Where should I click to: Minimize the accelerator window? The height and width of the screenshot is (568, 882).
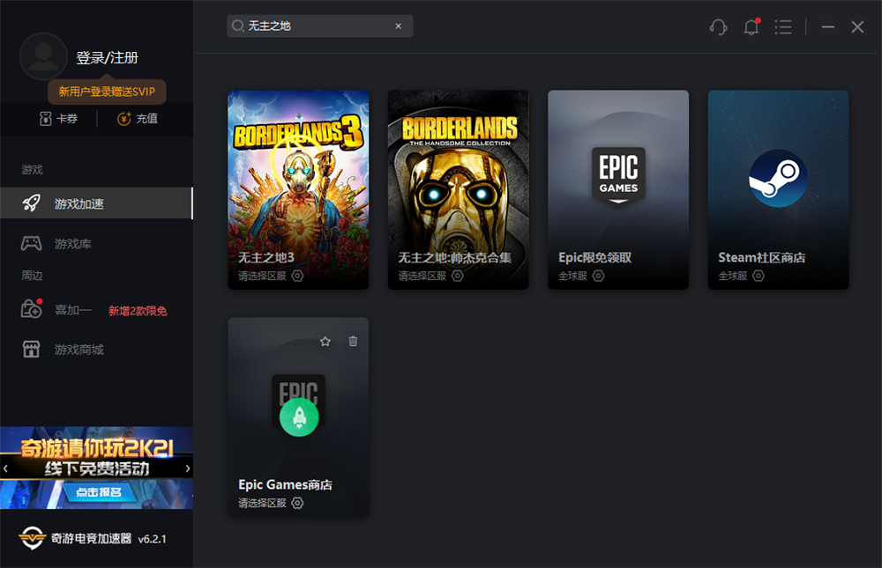point(827,26)
